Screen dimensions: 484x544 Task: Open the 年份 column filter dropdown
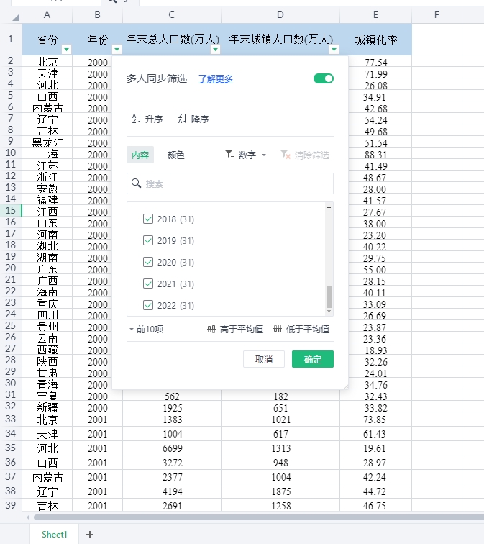117,50
